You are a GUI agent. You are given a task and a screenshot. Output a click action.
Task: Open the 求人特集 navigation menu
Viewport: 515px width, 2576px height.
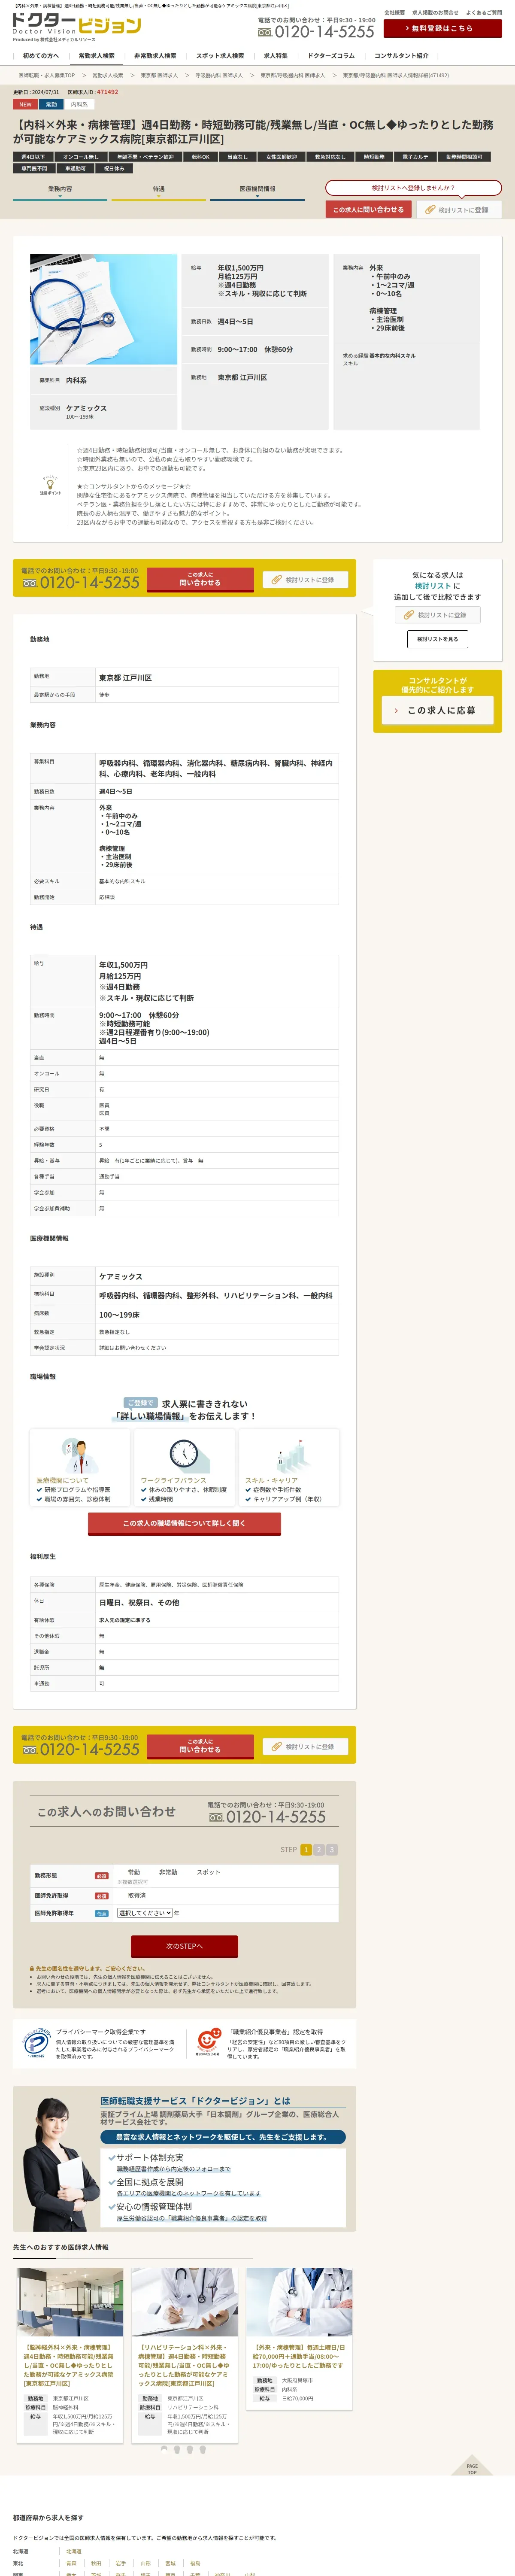[x=276, y=56]
